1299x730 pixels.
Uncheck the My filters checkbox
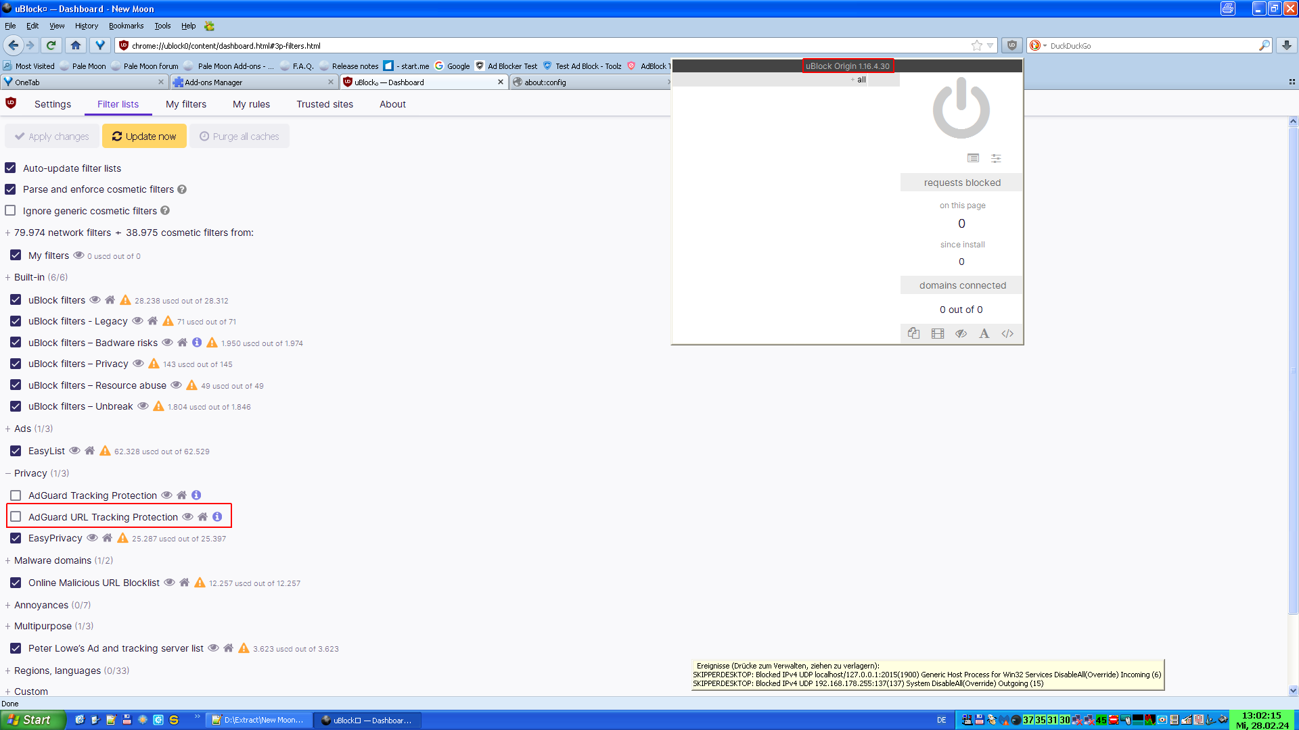(x=16, y=255)
